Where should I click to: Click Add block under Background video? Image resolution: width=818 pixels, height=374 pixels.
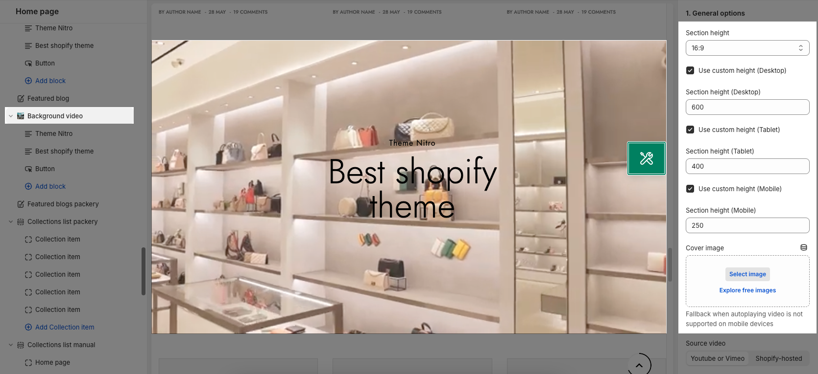point(50,187)
